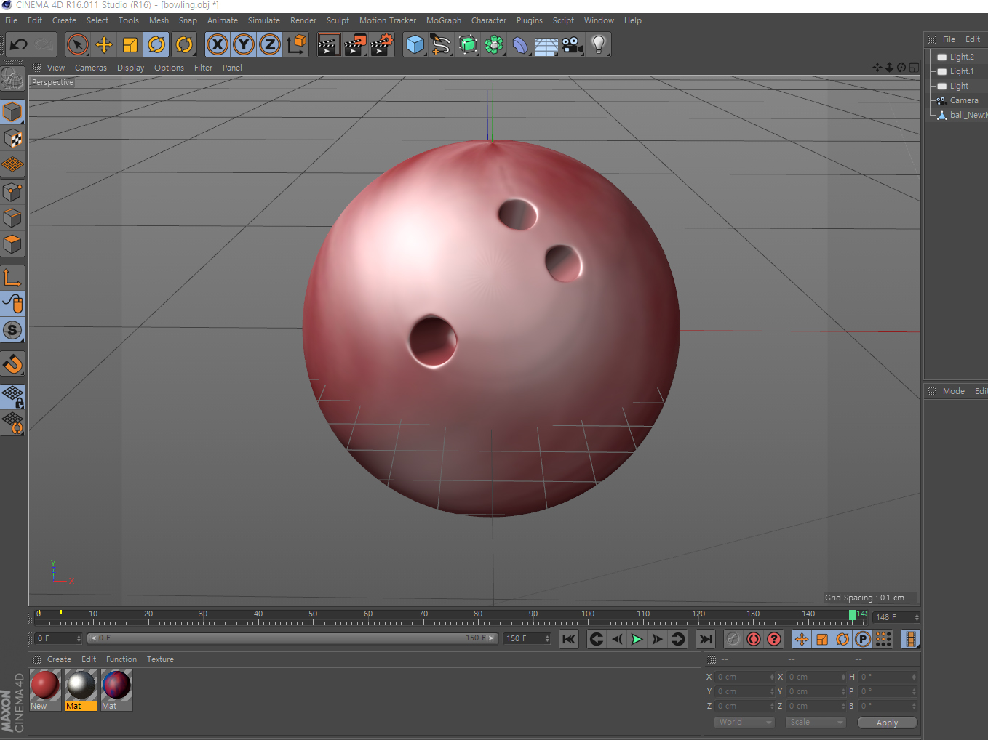Open the File menu

tap(12, 20)
